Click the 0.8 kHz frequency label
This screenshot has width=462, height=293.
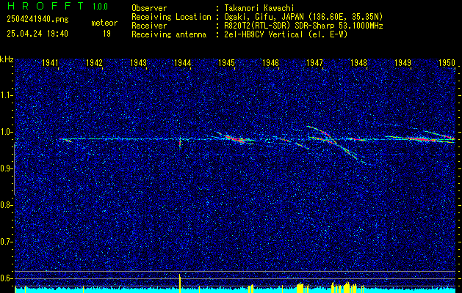tap(6, 205)
